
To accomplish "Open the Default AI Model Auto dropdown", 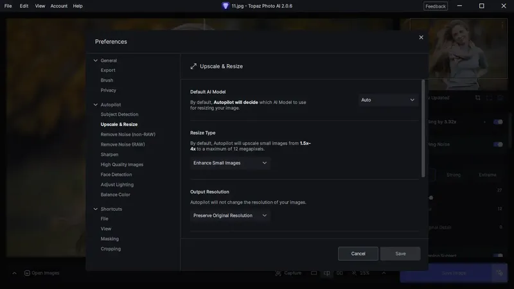I will coord(388,100).
